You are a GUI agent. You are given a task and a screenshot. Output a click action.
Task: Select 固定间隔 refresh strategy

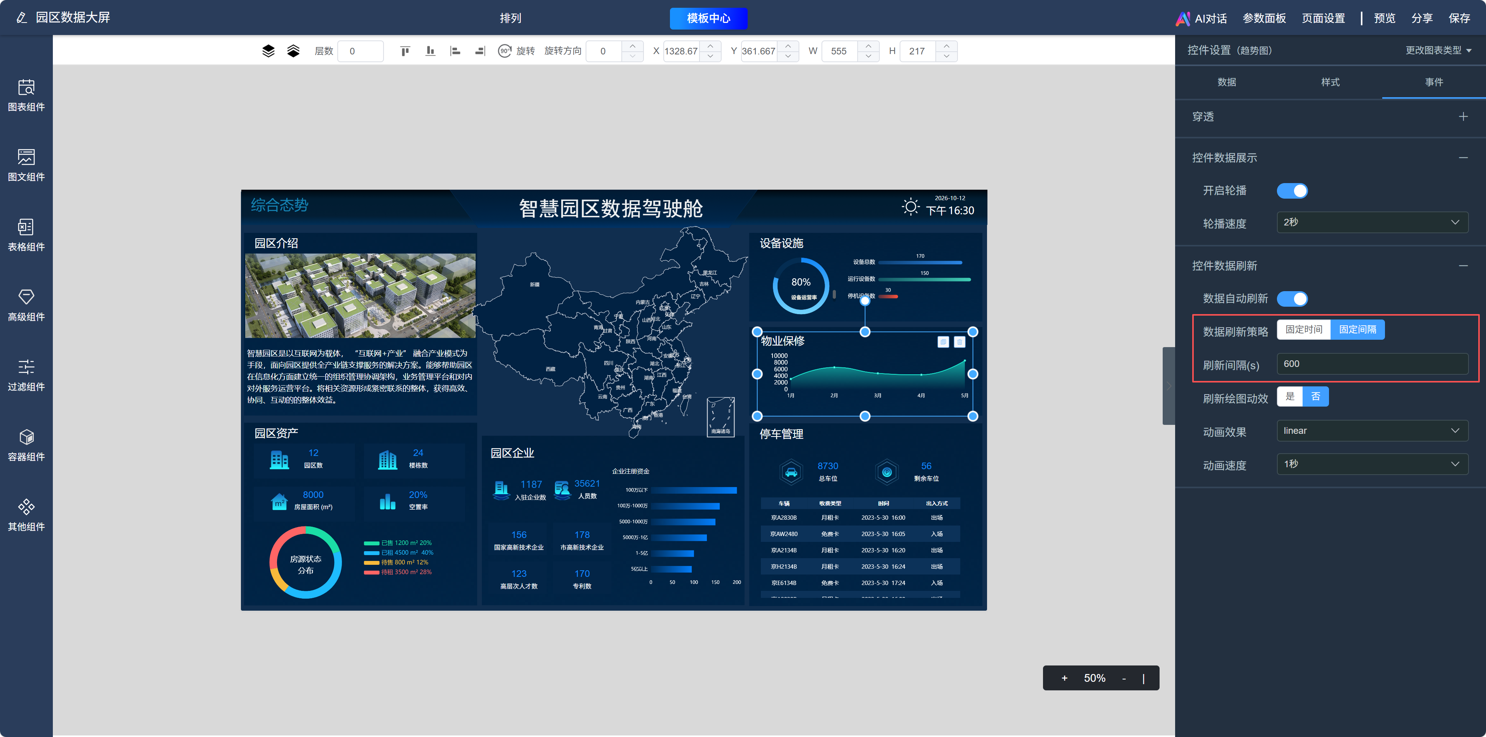(1357, 330)
